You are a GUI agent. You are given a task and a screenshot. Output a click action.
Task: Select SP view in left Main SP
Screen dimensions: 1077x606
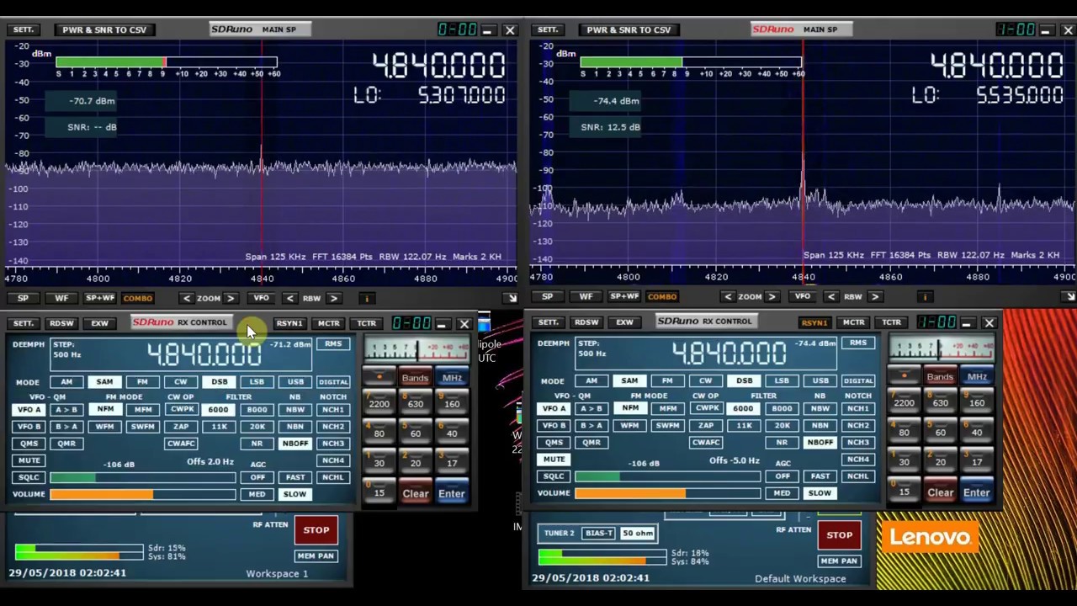(x=23, y=298)
